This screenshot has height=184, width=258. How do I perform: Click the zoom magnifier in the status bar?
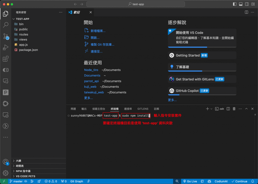[177, 181]
